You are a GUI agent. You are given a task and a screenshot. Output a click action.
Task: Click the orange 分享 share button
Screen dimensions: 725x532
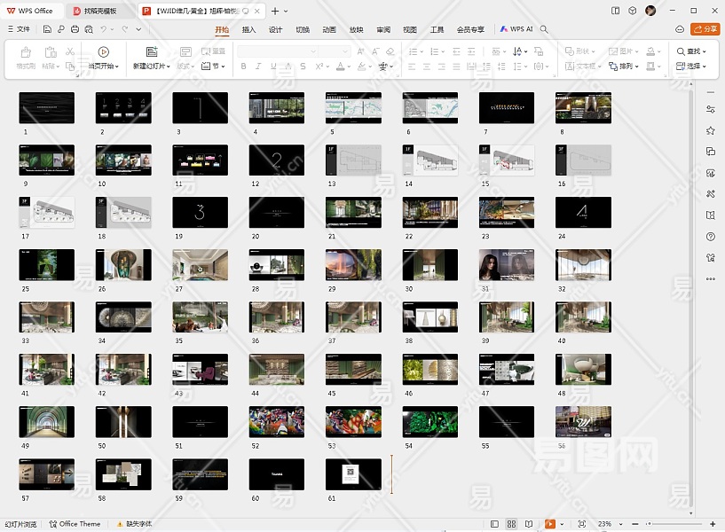tap(705, 29)
